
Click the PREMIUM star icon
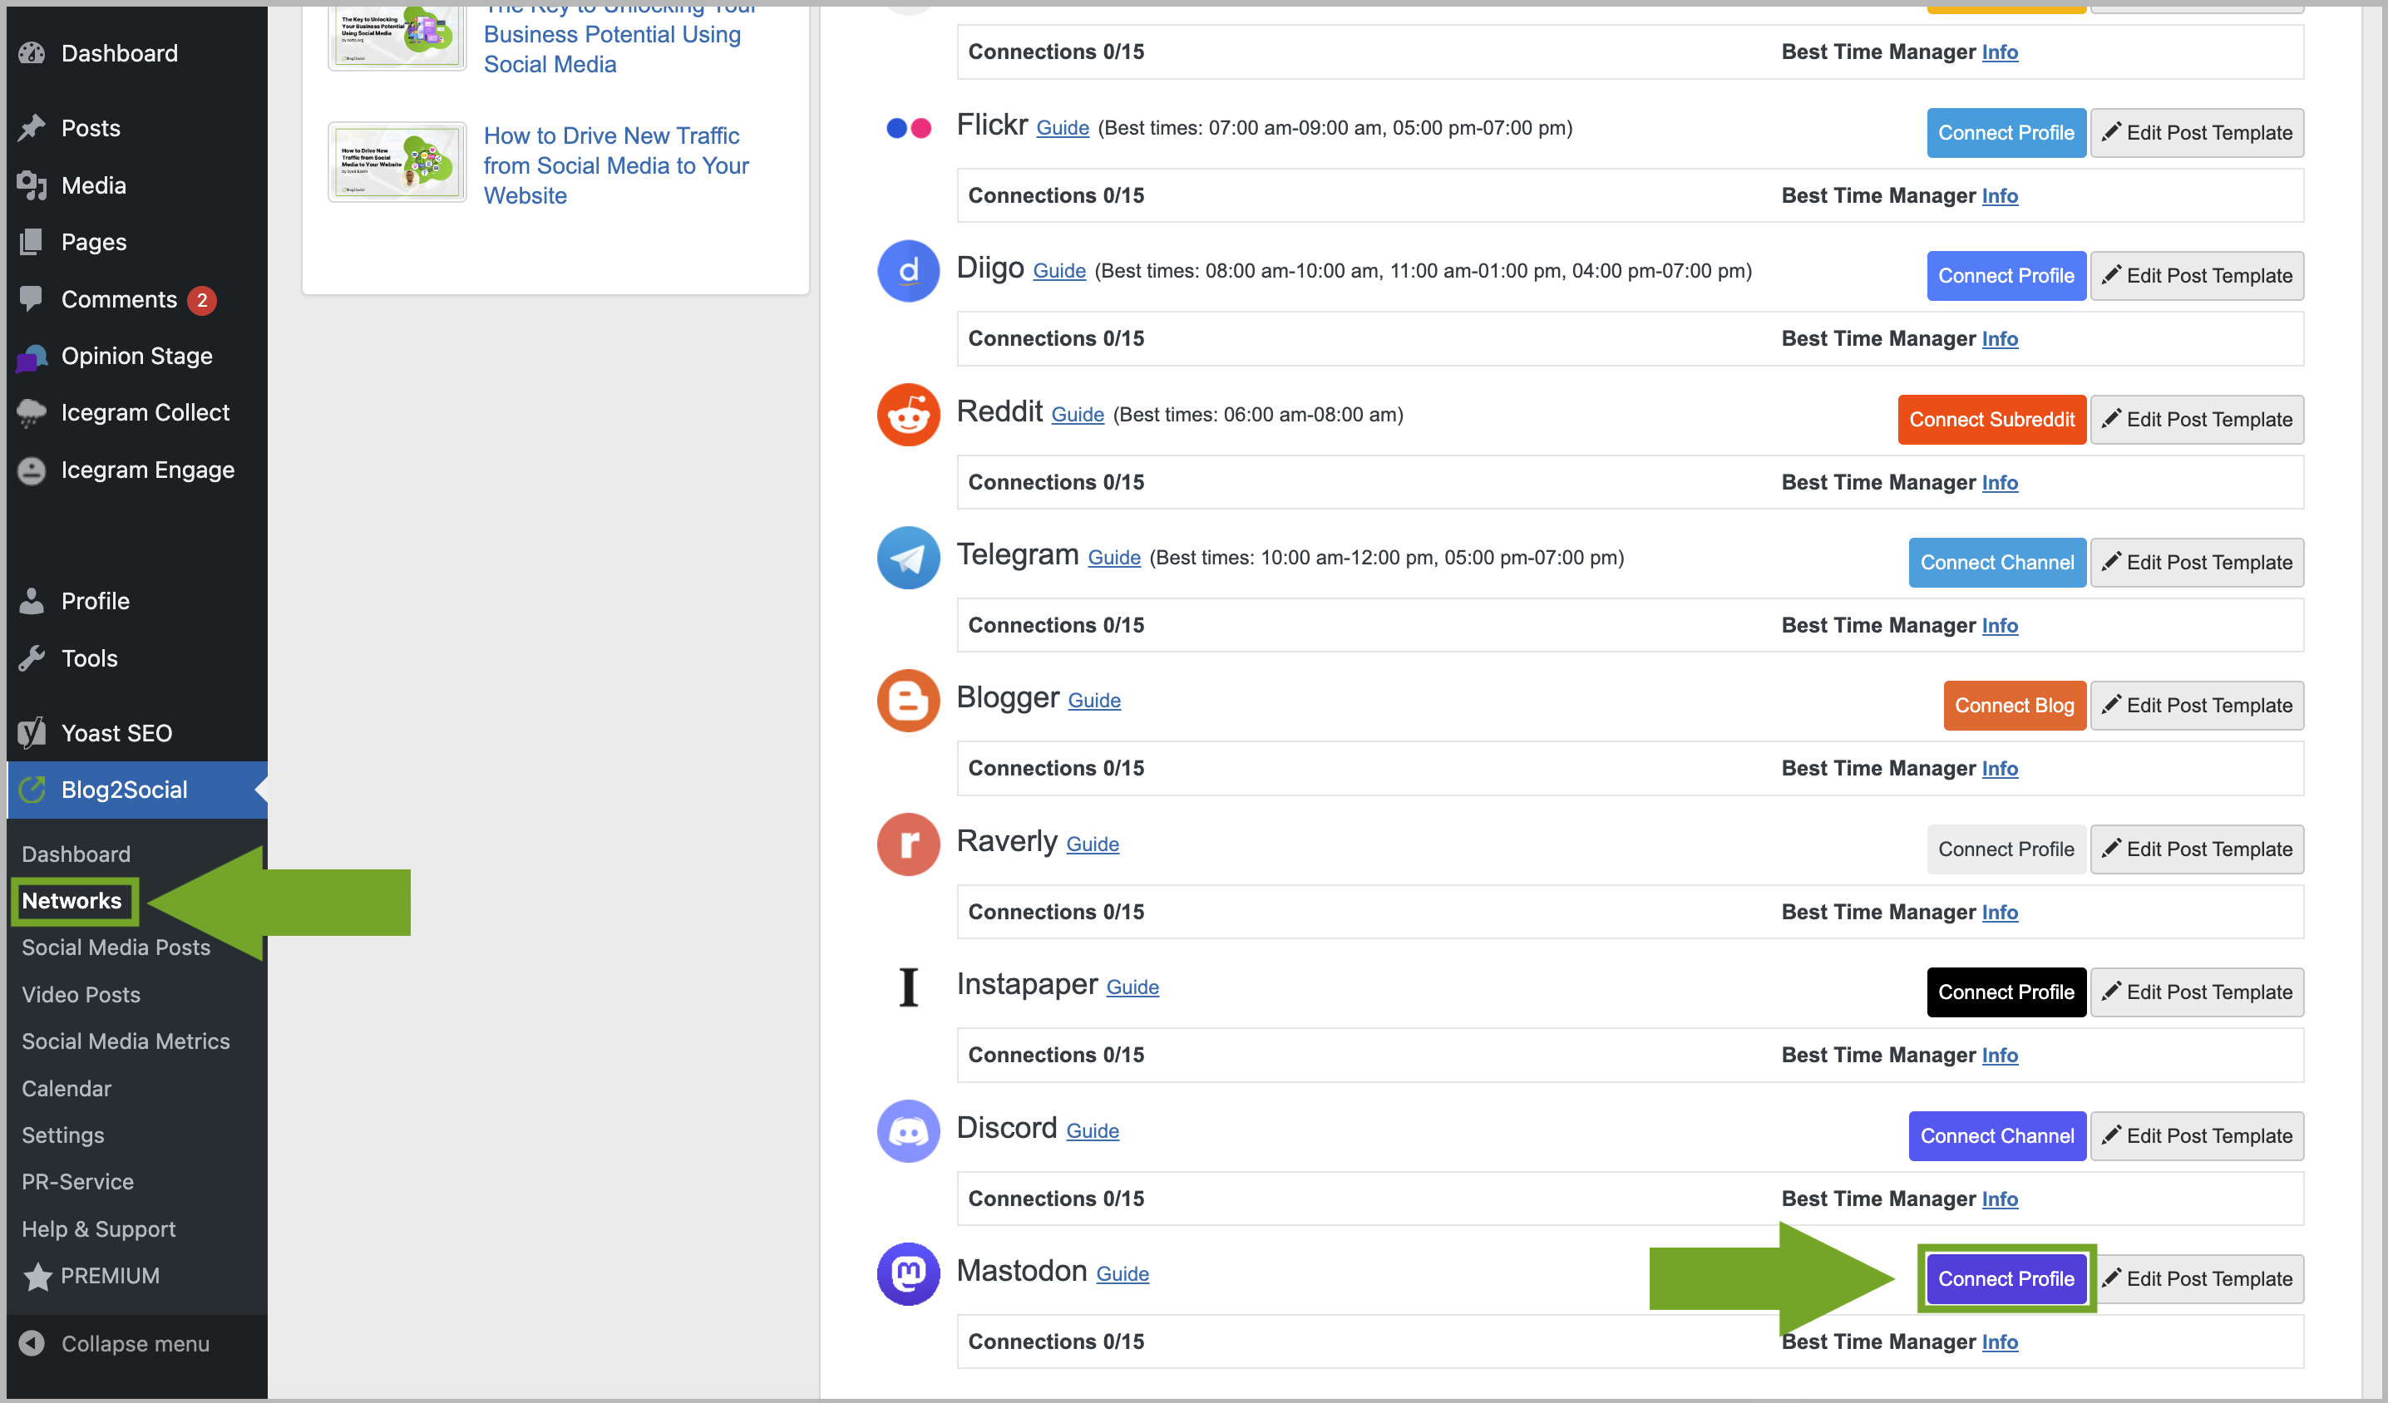tap(37, 1277)
